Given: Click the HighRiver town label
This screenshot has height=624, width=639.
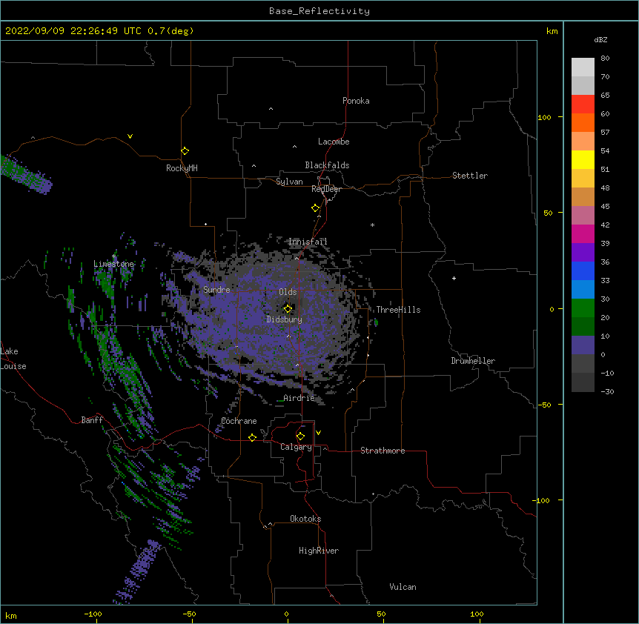Looking at the screenshot, I should pyautogui.click(x=319, y=551).
